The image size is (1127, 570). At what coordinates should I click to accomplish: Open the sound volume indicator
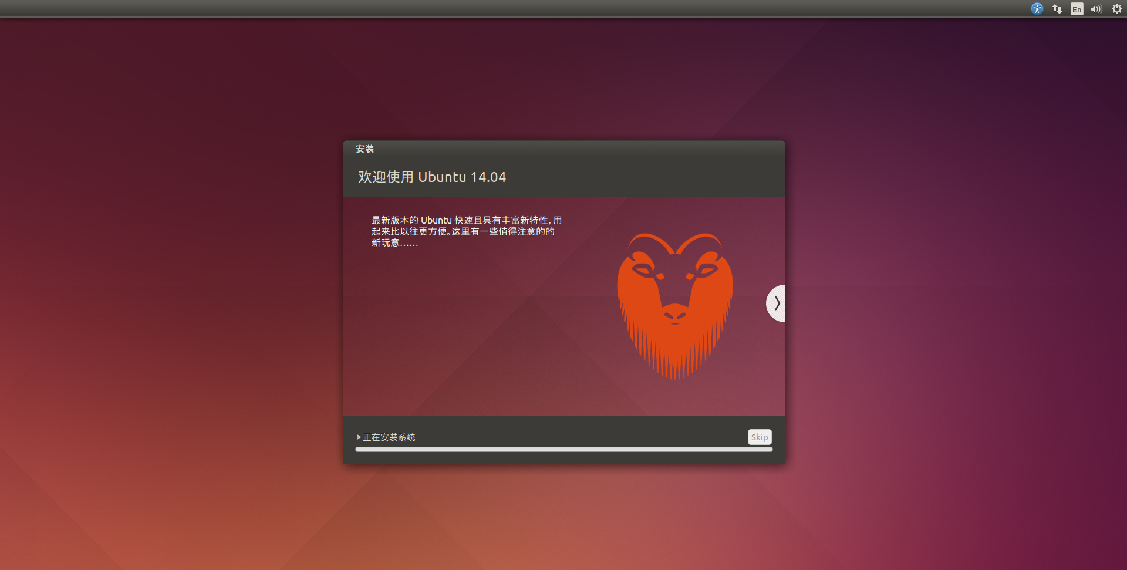tap(1096, 9)
